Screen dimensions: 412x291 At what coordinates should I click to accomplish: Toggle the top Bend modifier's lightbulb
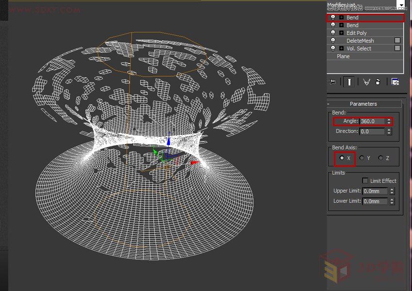pos(333,17)
